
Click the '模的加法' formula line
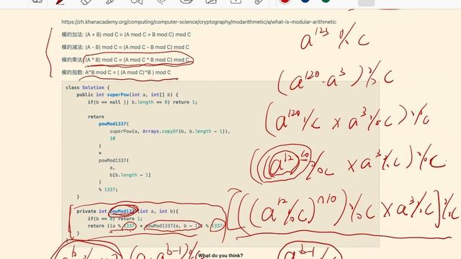(126, 35)
